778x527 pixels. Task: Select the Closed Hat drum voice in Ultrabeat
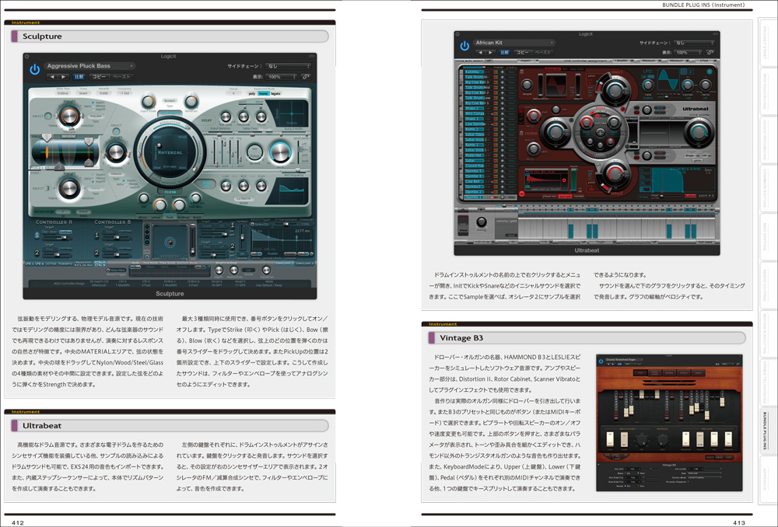tap(474, 166)
